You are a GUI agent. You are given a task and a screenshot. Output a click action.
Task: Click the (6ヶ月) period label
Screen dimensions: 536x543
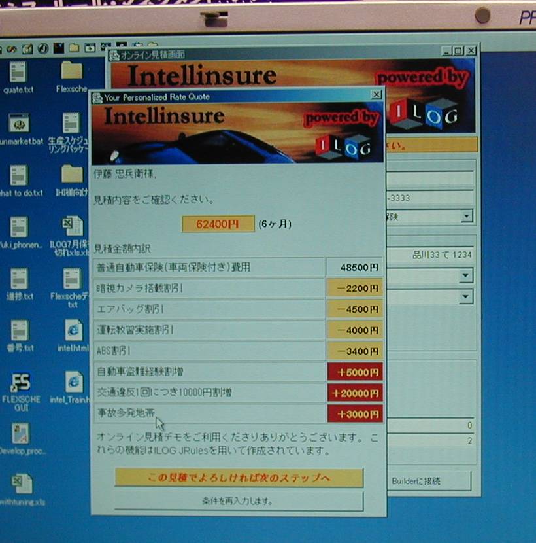[275, 224]
